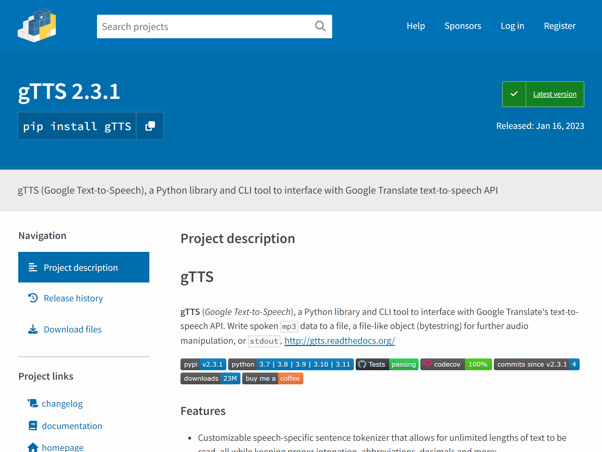Screen dimensions: 602x452
Task: Click the green checkmark icon
Action: click(514, 94)
